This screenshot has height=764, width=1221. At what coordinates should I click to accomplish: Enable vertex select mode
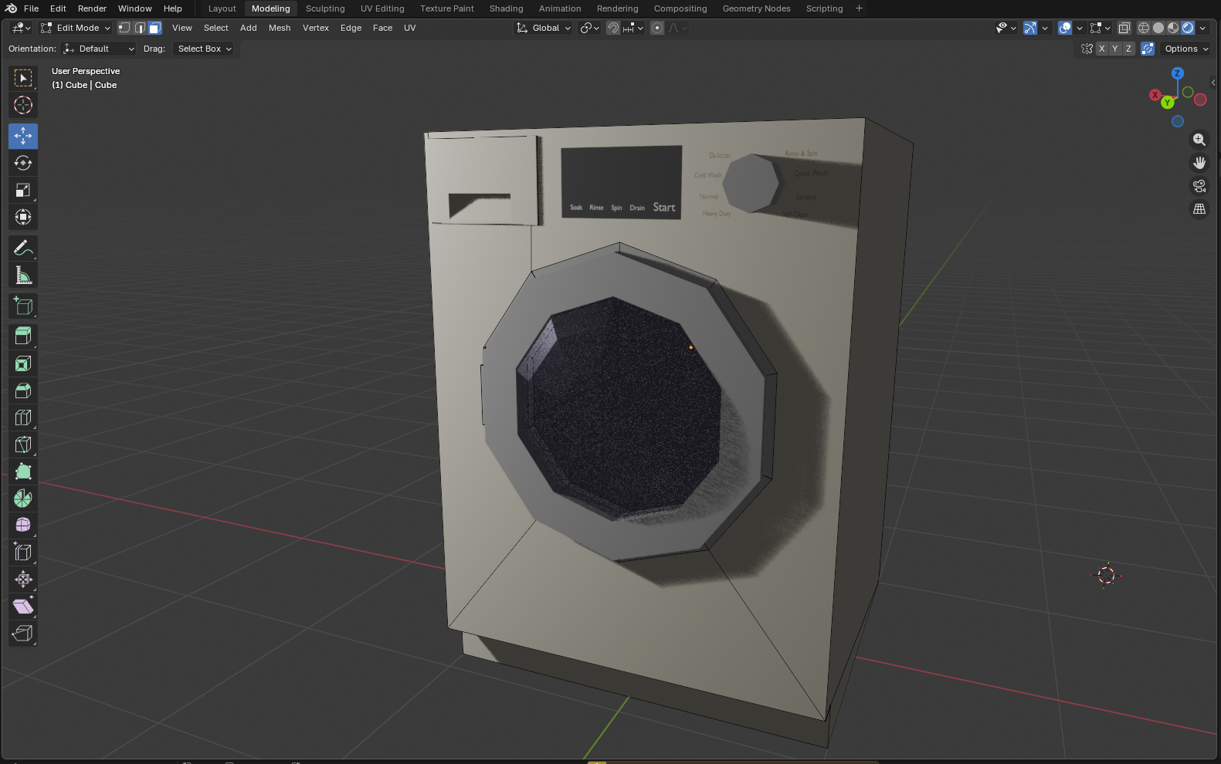click(x=124, y=28)
